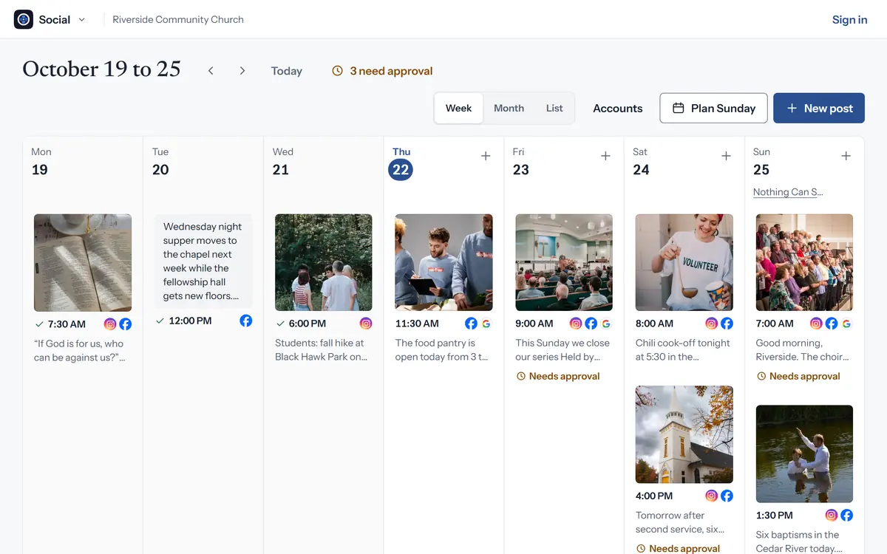The image size is (887, 554).
Task: Select the Thursday 22 date circle
Action: point(401,170)
